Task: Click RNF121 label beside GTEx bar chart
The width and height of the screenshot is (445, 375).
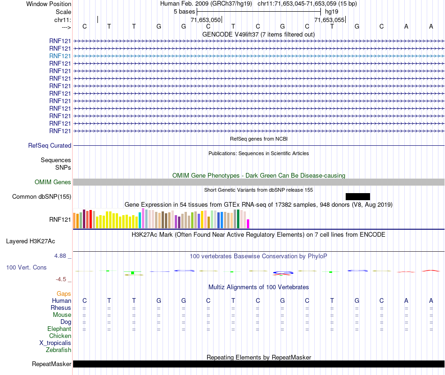Action: pos(60,219)
